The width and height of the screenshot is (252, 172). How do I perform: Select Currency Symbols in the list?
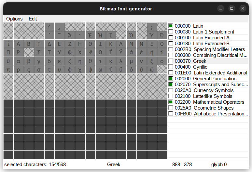(x=213, y=90)
